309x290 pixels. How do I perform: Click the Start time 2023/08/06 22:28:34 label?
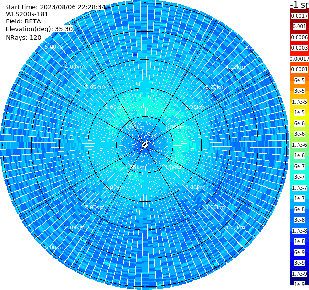pos(55,7)
